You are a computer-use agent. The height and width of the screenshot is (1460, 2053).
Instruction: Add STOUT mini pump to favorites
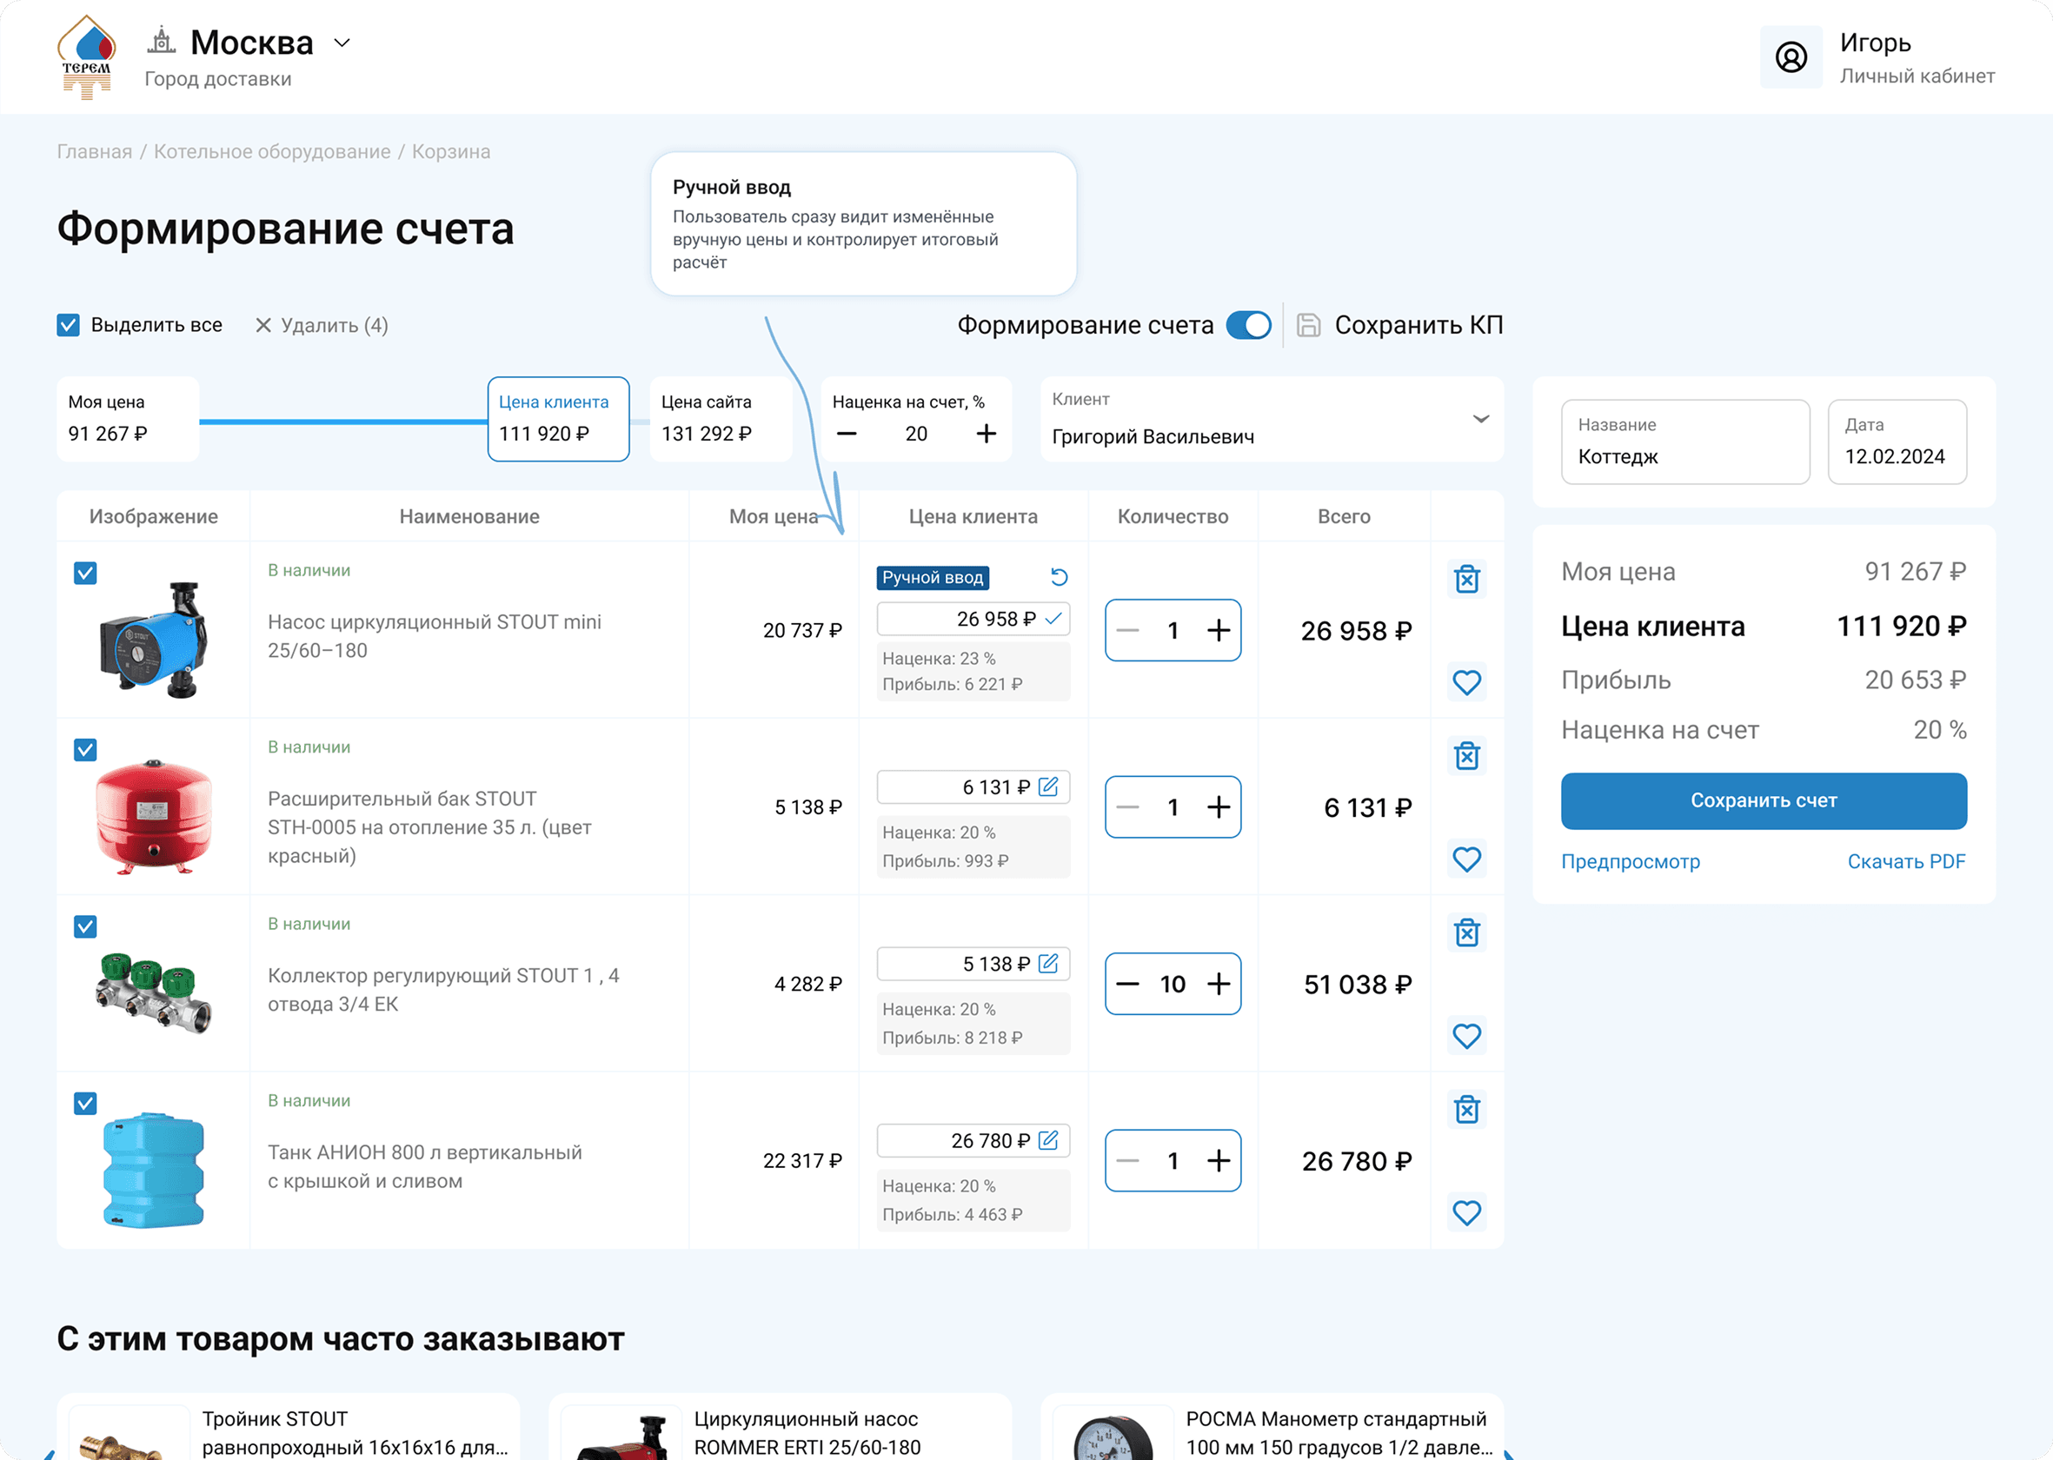click(1466, 682)
